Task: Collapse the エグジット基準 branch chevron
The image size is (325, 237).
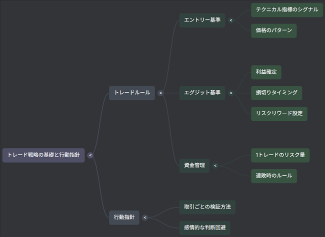Action: pos(230,93)
